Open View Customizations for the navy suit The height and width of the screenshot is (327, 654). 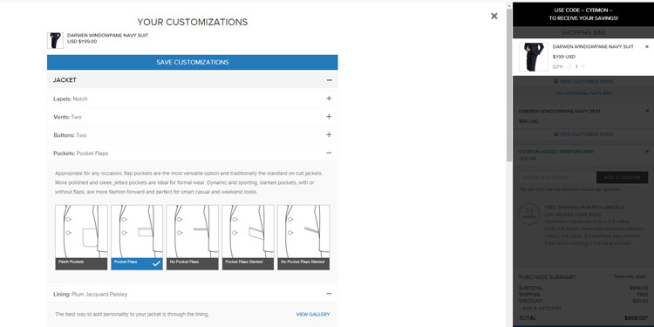(x=583, y=81)
